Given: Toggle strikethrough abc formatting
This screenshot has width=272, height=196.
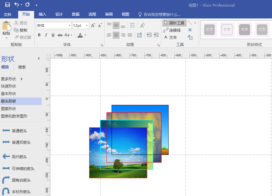Looking at the screenshot, I should click(60, 35).
